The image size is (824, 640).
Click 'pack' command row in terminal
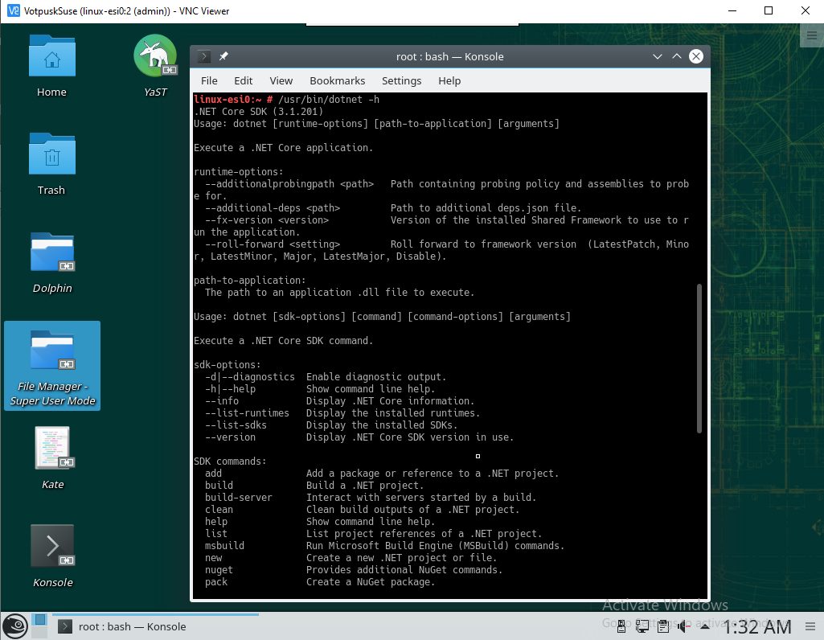[x=320, y=581]
